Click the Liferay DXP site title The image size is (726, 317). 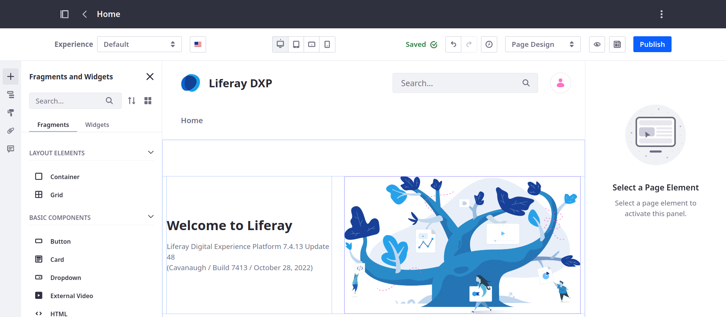pos(240,83)
